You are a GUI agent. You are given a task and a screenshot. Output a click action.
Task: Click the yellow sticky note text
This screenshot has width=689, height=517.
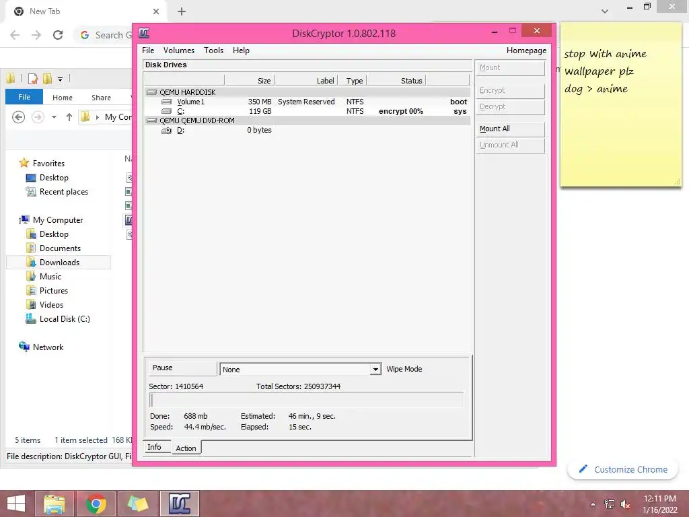click(x=605, y=71)
